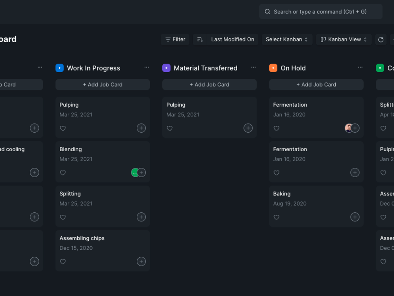
Task: Click the assign plus icon on the Assembling chips card
Action: [141, 261]
